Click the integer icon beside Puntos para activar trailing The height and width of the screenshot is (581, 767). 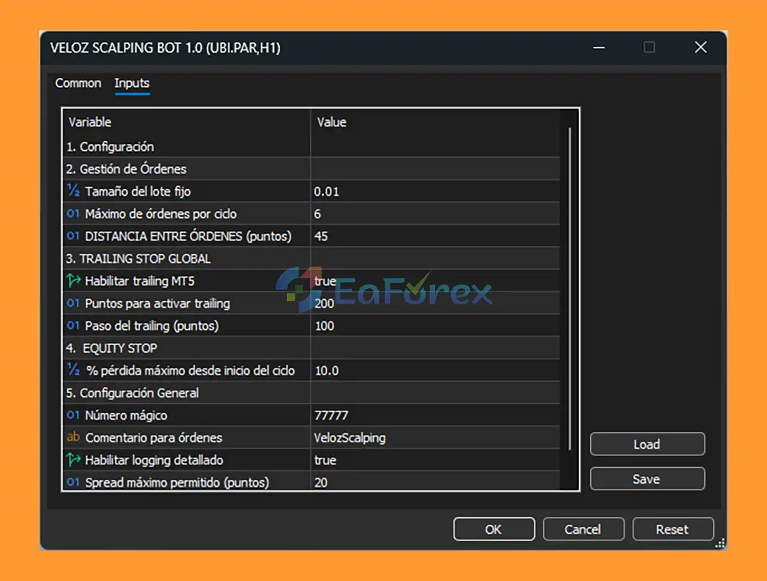click(73, 303)
